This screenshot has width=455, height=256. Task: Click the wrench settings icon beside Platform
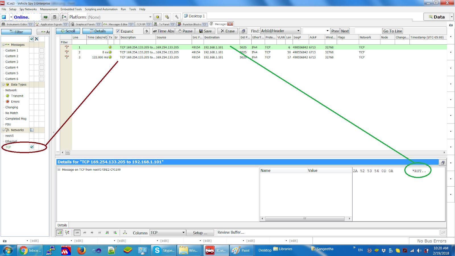pyautogui.click(x=177, y=17)
